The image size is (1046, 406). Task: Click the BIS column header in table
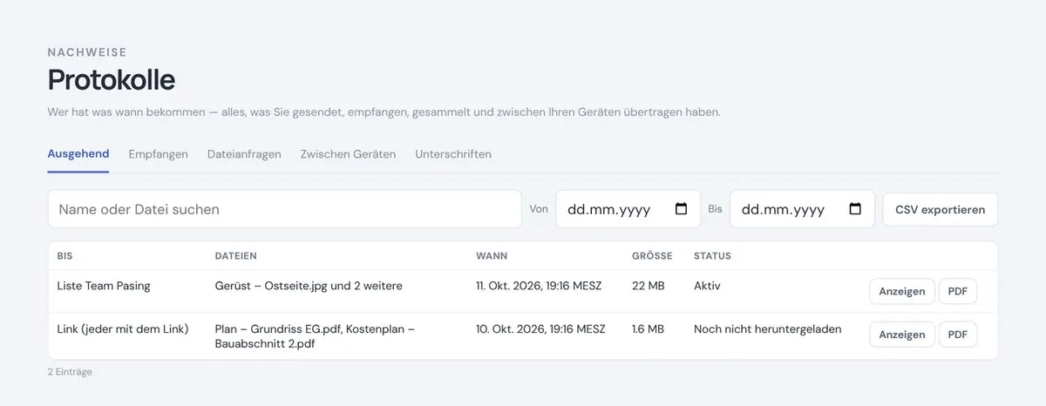tap(65, 256)
